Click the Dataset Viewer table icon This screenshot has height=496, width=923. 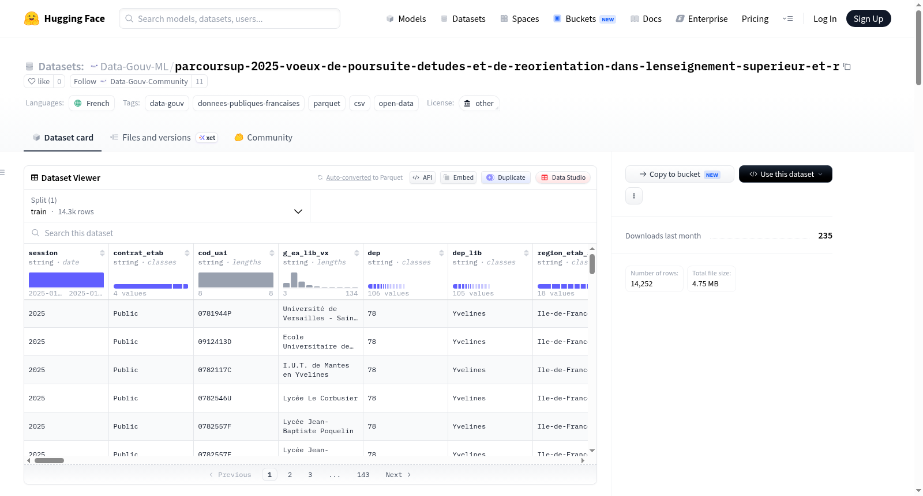coord(35,177)
